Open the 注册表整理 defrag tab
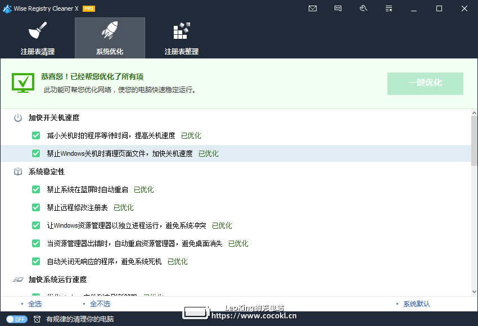 point(182,38)
